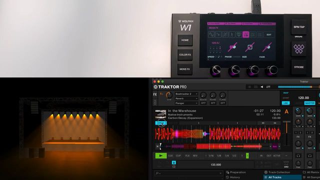
Task: Toggle the LINK button in master panel
Action: tap(285, 103)
